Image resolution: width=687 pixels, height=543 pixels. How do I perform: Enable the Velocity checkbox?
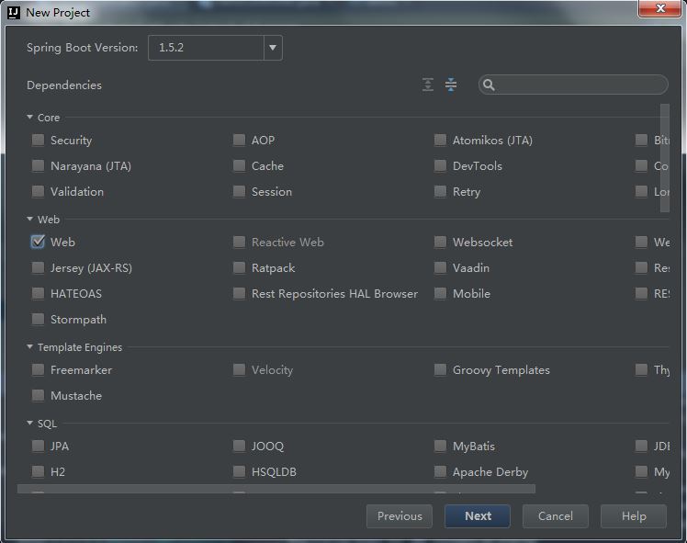click(x=239, y=370)
